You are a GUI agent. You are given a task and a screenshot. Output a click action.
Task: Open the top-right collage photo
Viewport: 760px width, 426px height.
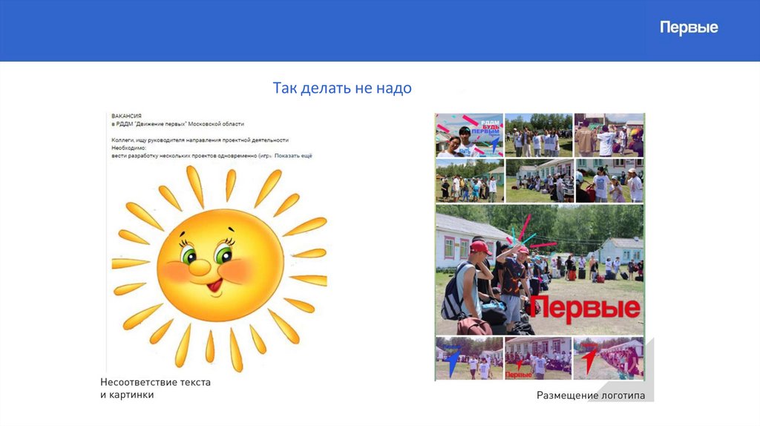(x=609, y=134)
